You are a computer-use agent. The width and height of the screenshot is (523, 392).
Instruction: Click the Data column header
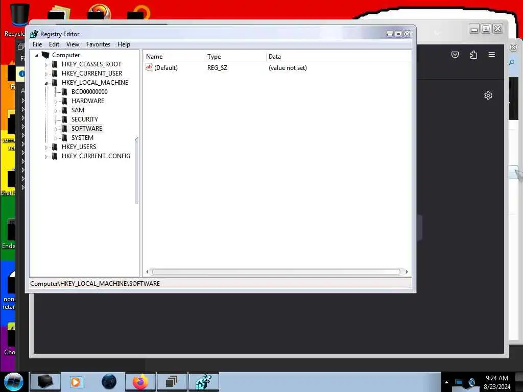(339, 57)
